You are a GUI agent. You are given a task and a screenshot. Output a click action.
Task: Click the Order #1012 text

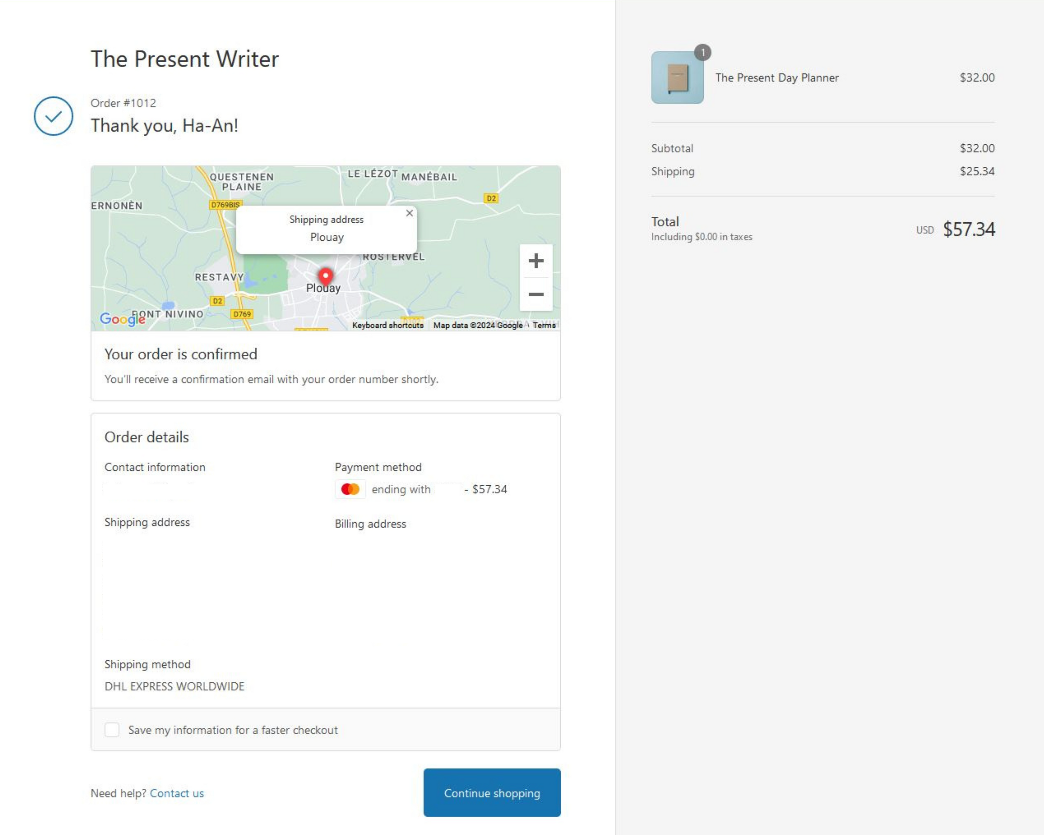pyautogui.click(x=123, y=103)
